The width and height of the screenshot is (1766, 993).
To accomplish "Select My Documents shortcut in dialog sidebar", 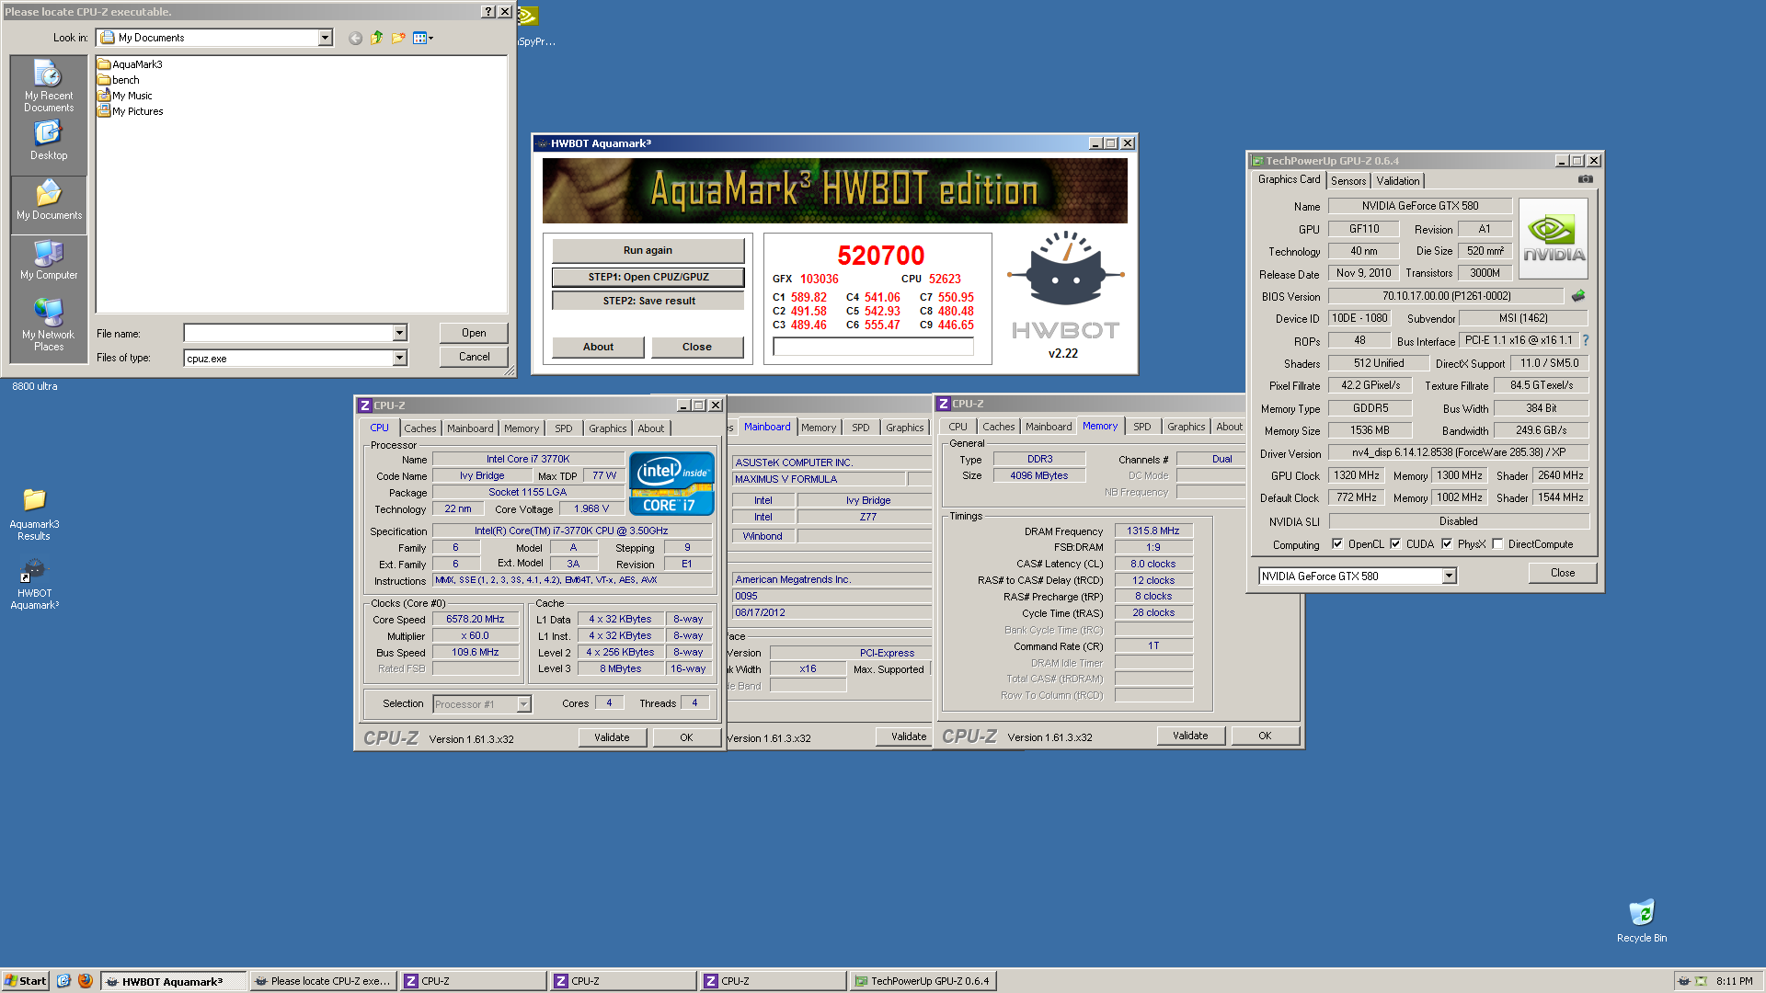I will point(49,200).
